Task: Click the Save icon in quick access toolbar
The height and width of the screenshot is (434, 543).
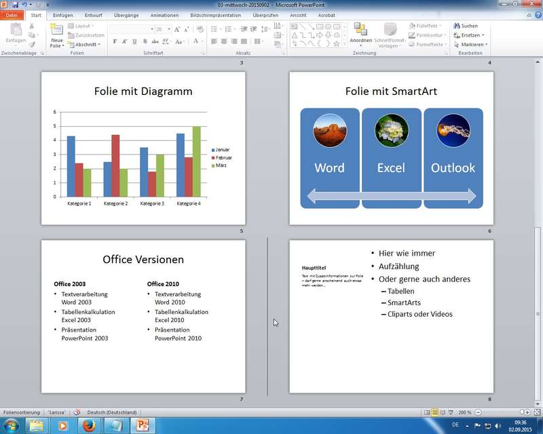Action: (15, 4)
